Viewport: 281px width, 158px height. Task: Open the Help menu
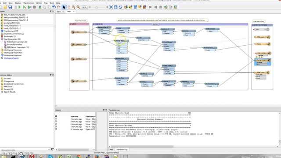pyautogui.click(x=58, y=3)
